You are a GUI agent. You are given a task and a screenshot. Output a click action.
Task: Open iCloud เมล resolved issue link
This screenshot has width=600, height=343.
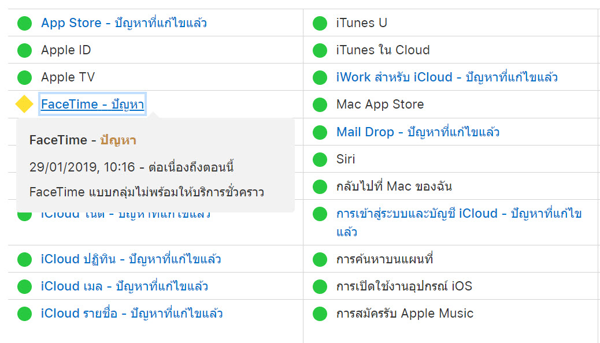(x=124, y=286)
